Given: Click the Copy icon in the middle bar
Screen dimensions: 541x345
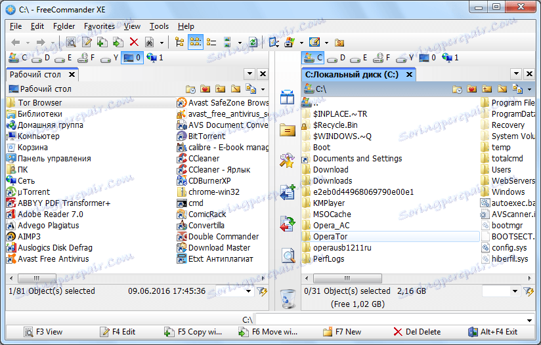Looking at the screenshot, I should [x=288, y=192].
